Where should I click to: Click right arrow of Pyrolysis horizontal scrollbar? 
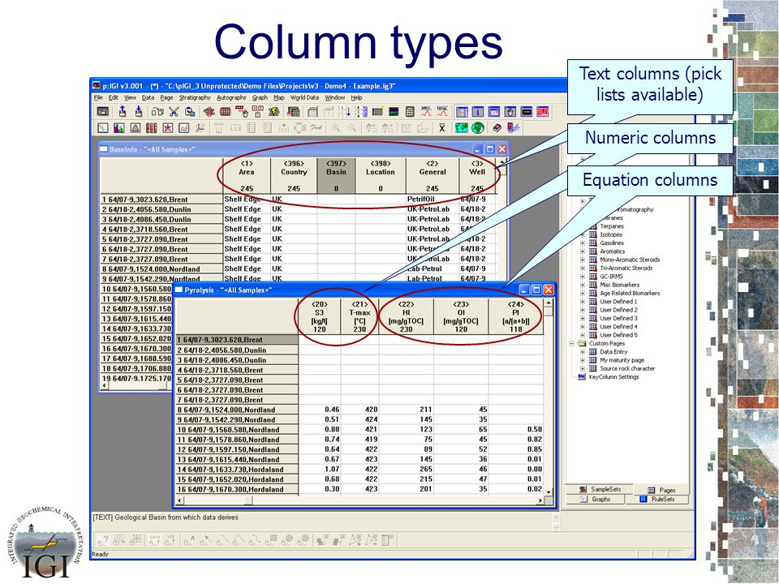pos(540,501)
